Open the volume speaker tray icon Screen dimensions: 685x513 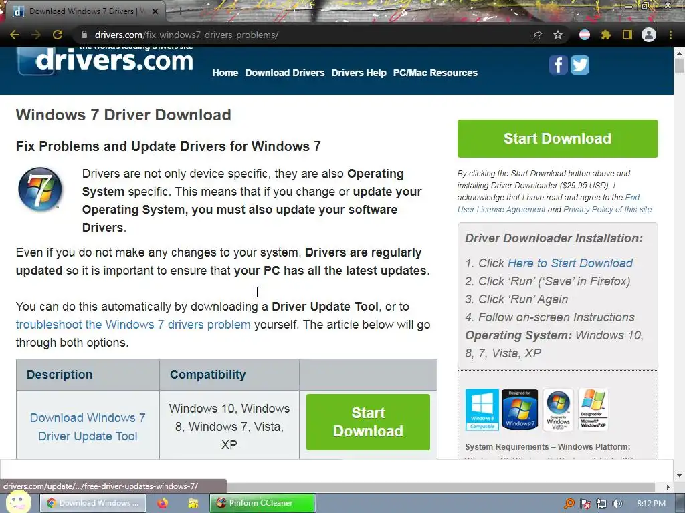617,504
